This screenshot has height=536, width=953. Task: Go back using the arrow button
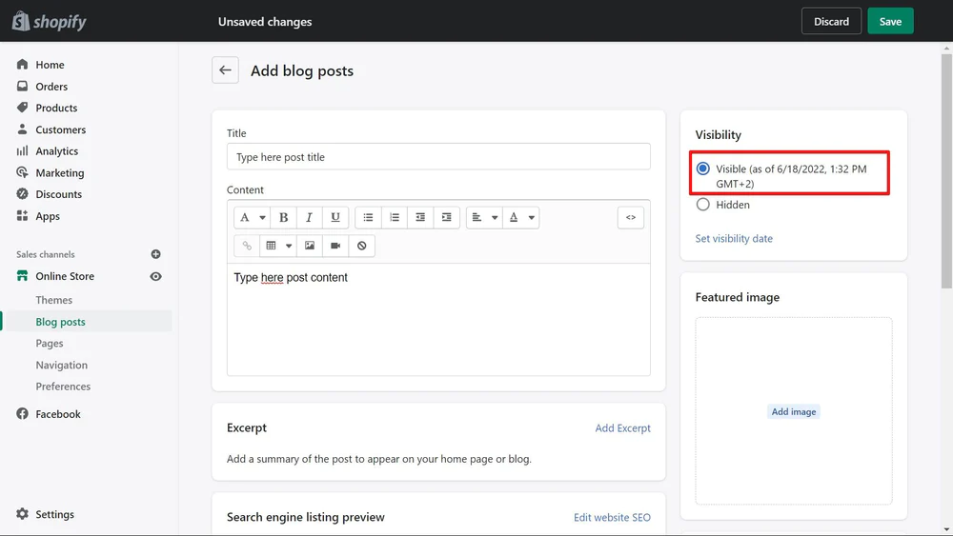coord(225,70)
